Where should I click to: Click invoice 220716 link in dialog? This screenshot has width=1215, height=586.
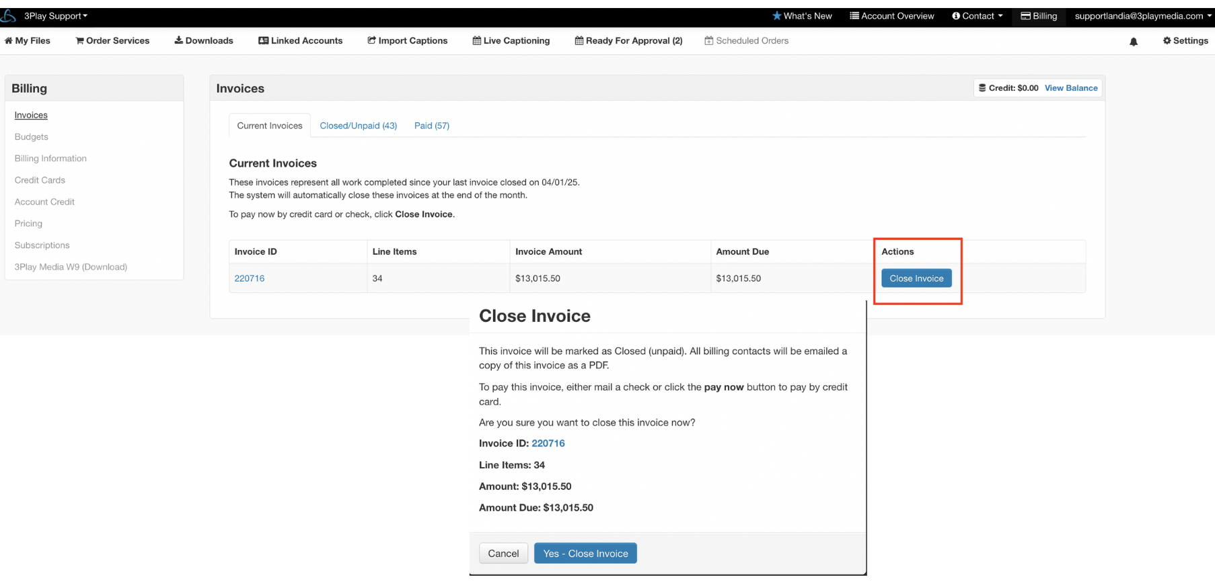(x=548, y=444)
